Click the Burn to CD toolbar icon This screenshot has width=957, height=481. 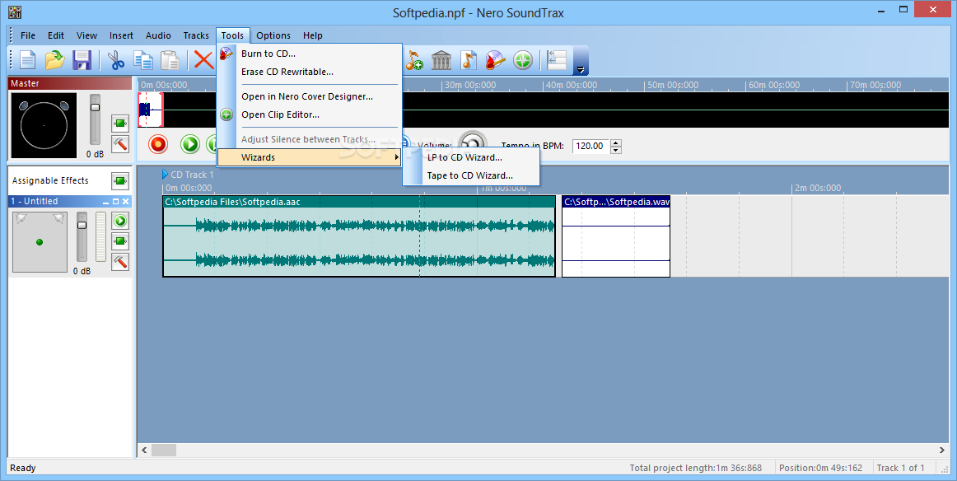(496, 60)
